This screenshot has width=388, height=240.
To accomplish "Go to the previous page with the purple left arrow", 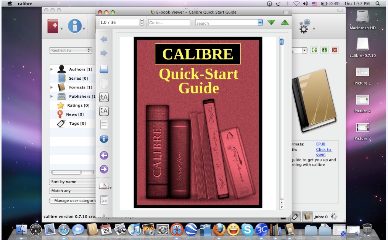I will pyautogui.click(x=104, y=155).
